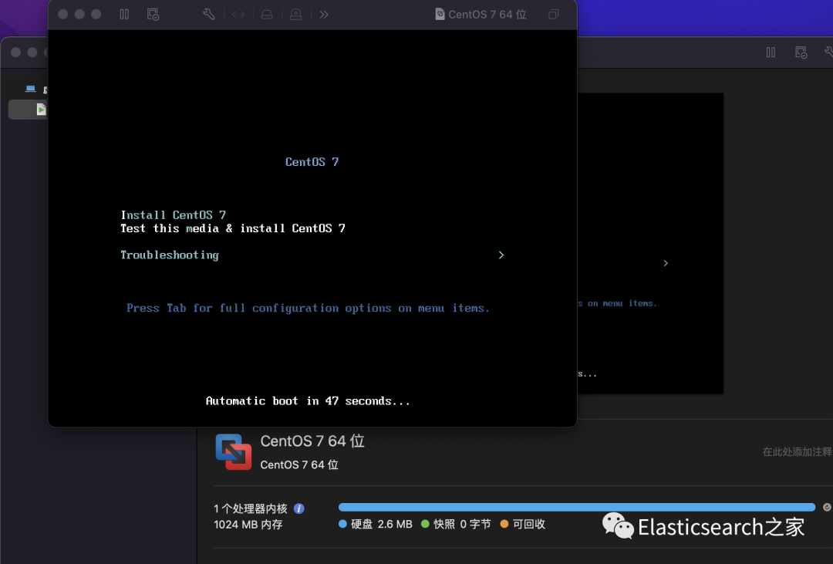Open VM settings wrench in front window
The height and width of the screenshot is (564, 833).
click(209, 15)
